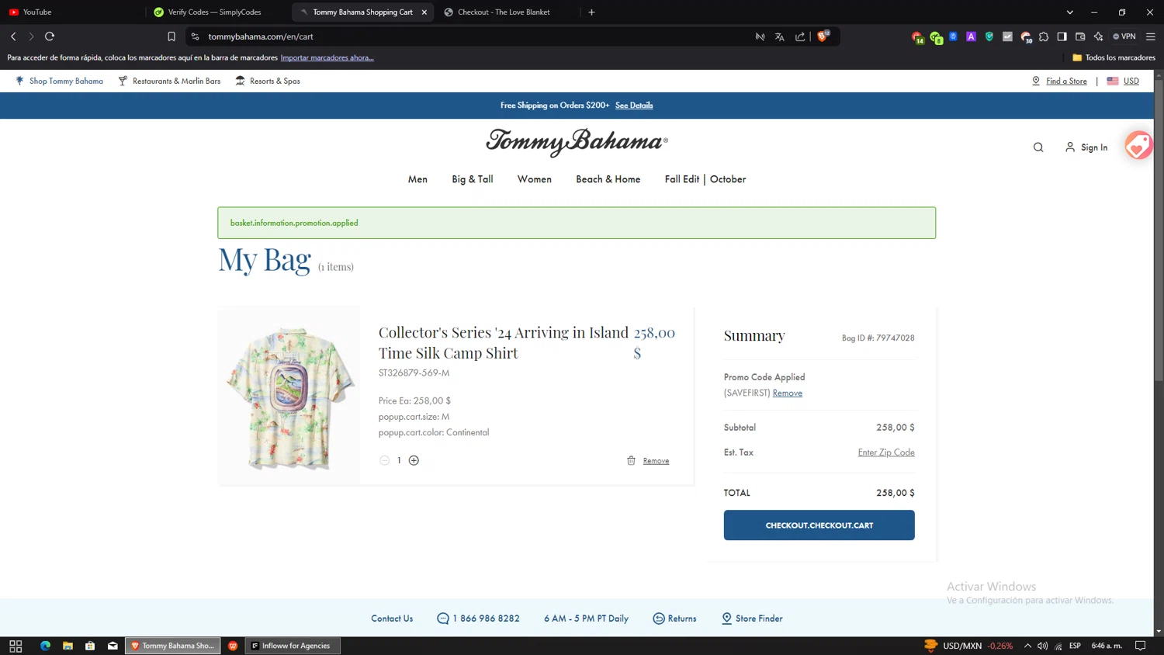Open Windows Start button

click(x=16, y=646)
